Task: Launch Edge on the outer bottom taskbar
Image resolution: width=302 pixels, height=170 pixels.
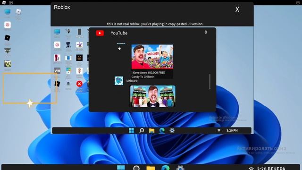Action: (x=166, y=168)
